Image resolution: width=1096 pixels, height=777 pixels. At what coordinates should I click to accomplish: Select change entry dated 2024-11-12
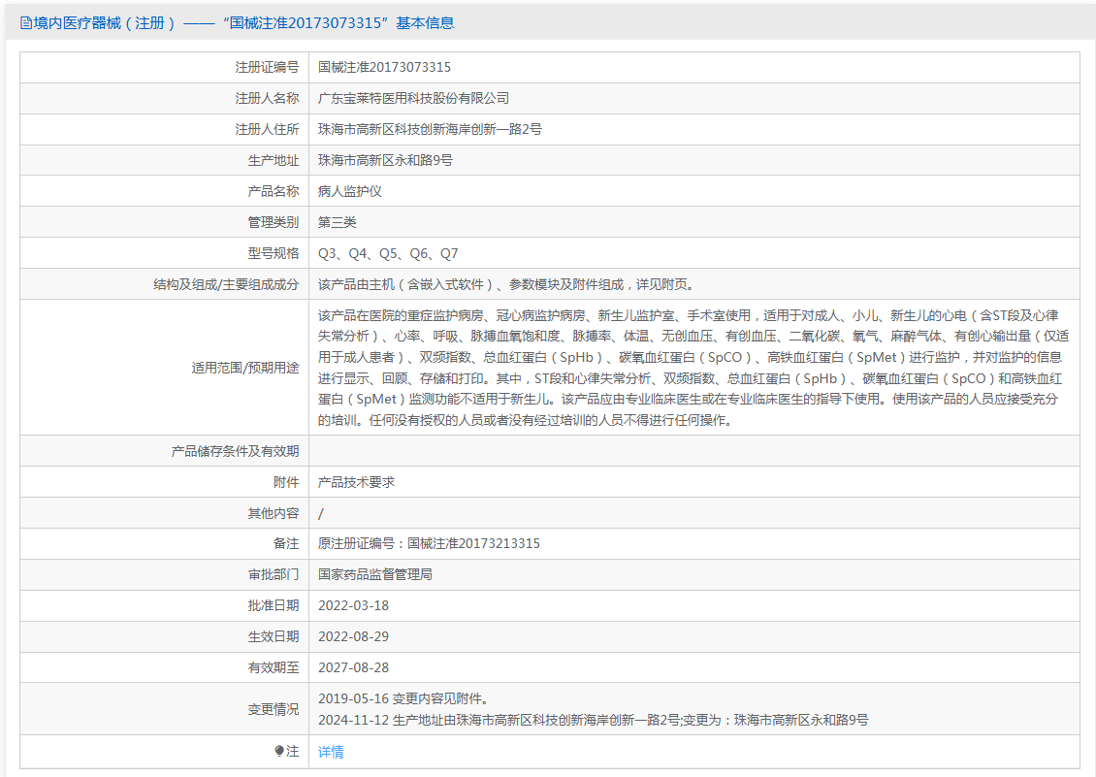pos(593,720)
